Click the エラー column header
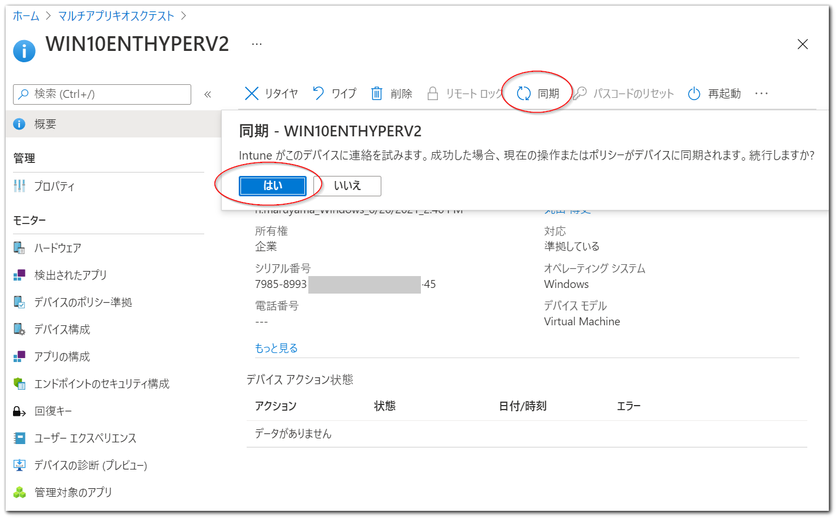This screenshot has height=521, width=839. [x=629, y=406]
